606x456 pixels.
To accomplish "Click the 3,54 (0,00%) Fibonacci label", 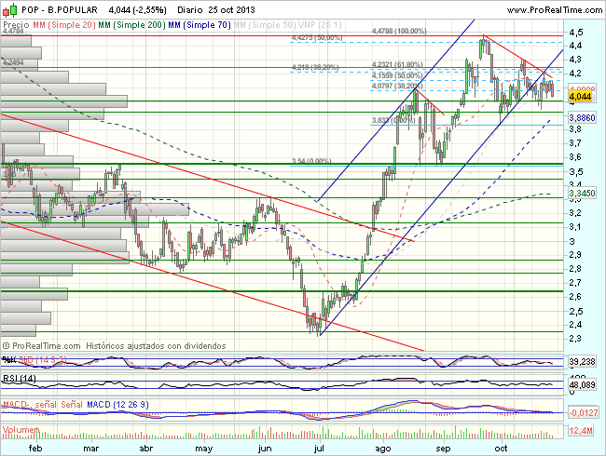I will 311,161.
